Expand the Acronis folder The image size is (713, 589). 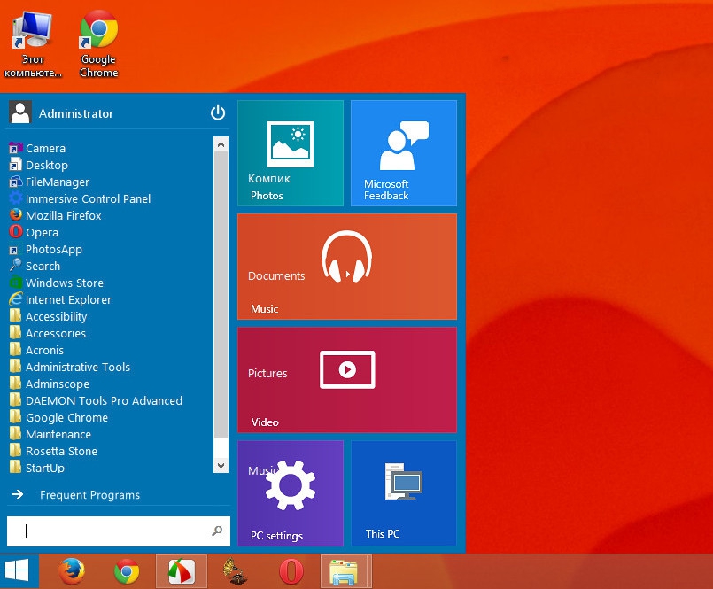(36, 350)
